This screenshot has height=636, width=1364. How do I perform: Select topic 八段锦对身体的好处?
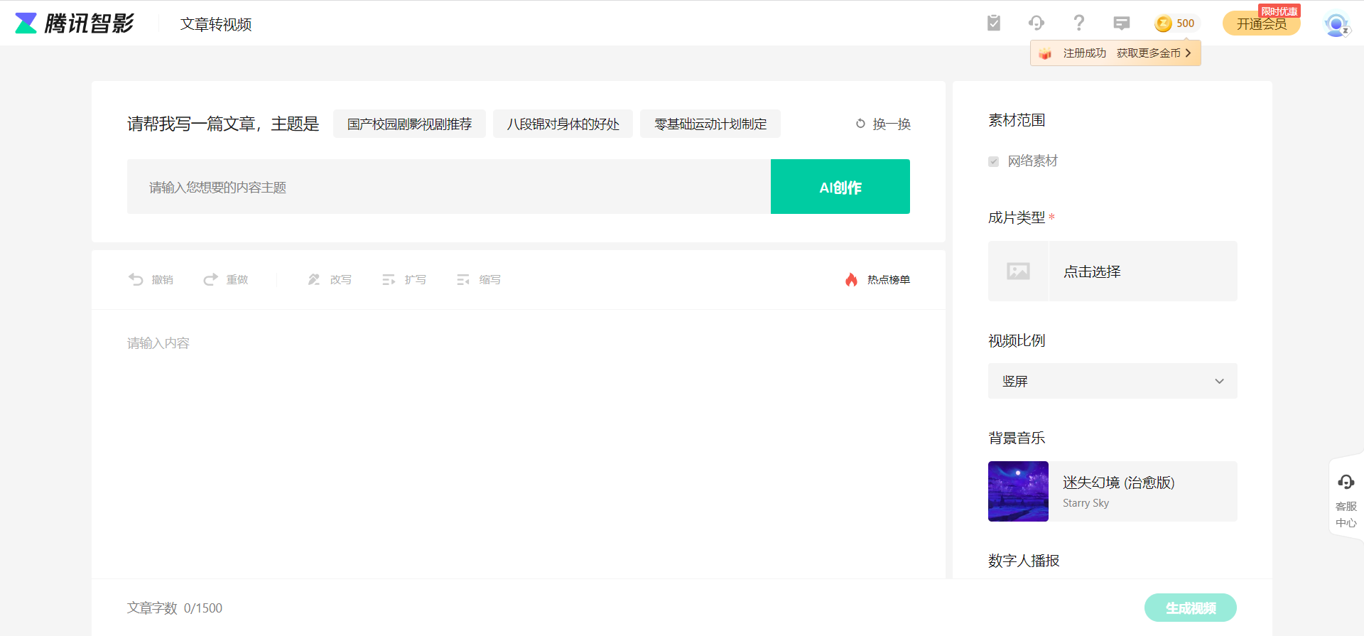563,124
